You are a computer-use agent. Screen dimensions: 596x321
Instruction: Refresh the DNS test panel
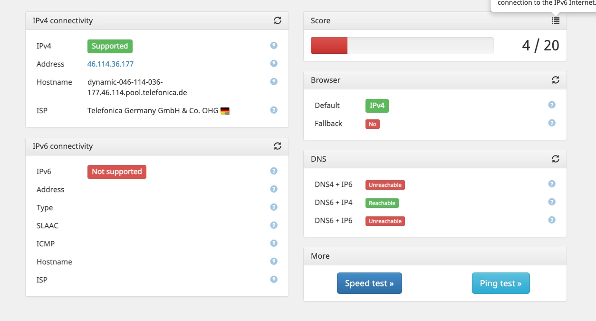coord(556,159)
